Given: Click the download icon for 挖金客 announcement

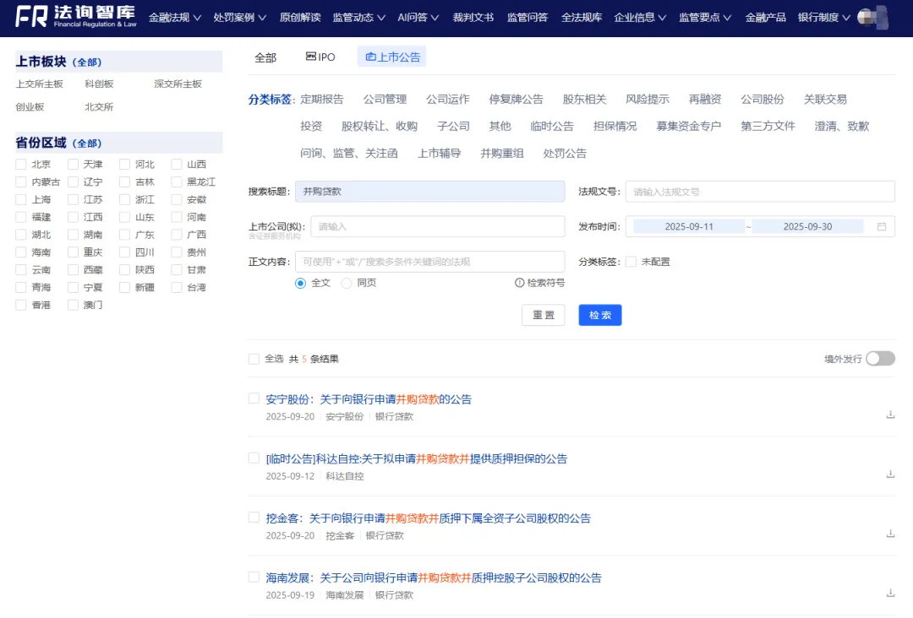Looking at the screenshot, I should [890, 534].
